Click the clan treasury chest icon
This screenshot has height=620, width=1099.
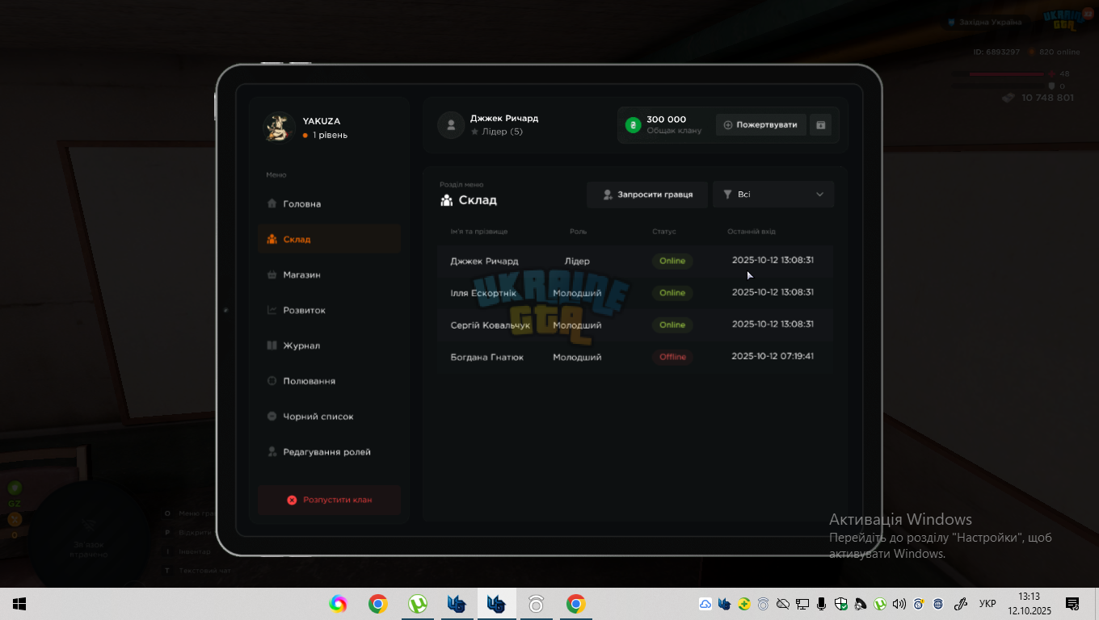(x=820, y=125)
